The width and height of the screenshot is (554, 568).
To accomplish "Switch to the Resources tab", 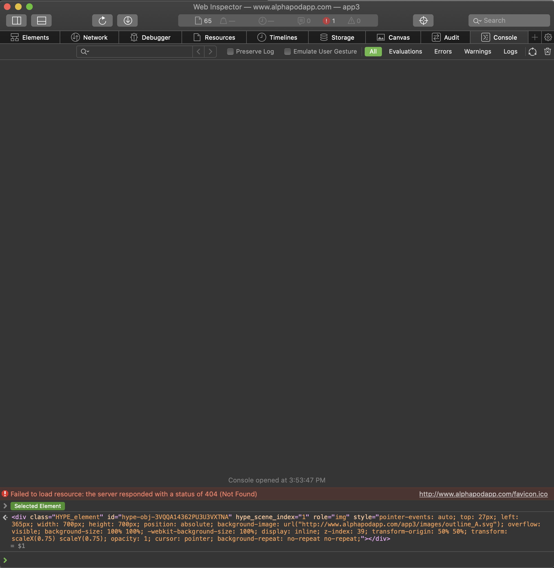I will tap(214, 37).
